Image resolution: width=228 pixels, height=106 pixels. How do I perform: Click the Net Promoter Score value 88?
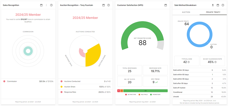[x=142, y=43]
